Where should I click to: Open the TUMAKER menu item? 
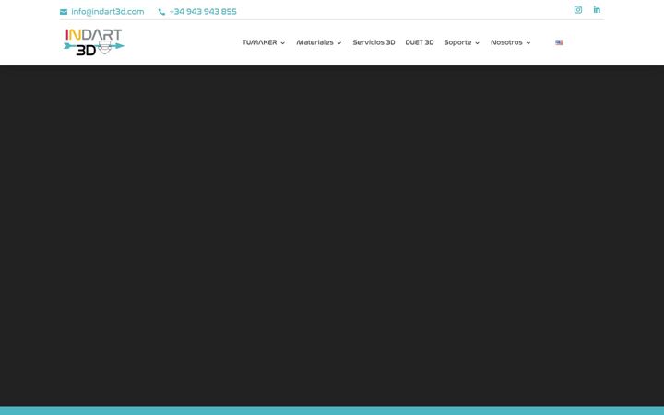[259, 42]
